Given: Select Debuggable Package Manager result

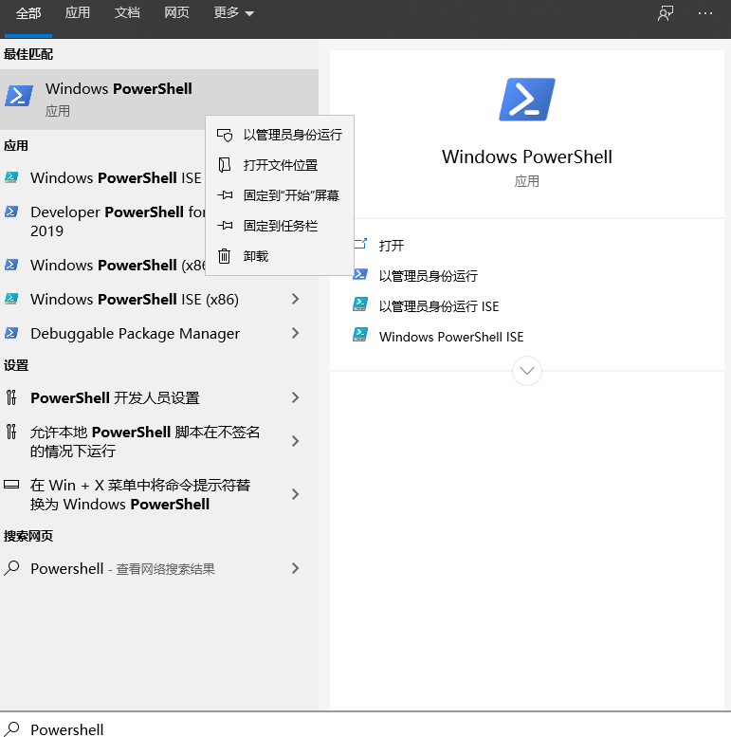Looking at the screenshot, I should tap(158, 333).
